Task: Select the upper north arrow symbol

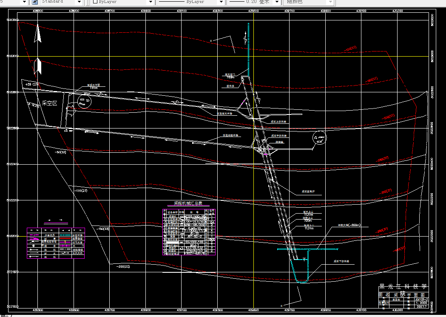Action: tap(37, 34)
